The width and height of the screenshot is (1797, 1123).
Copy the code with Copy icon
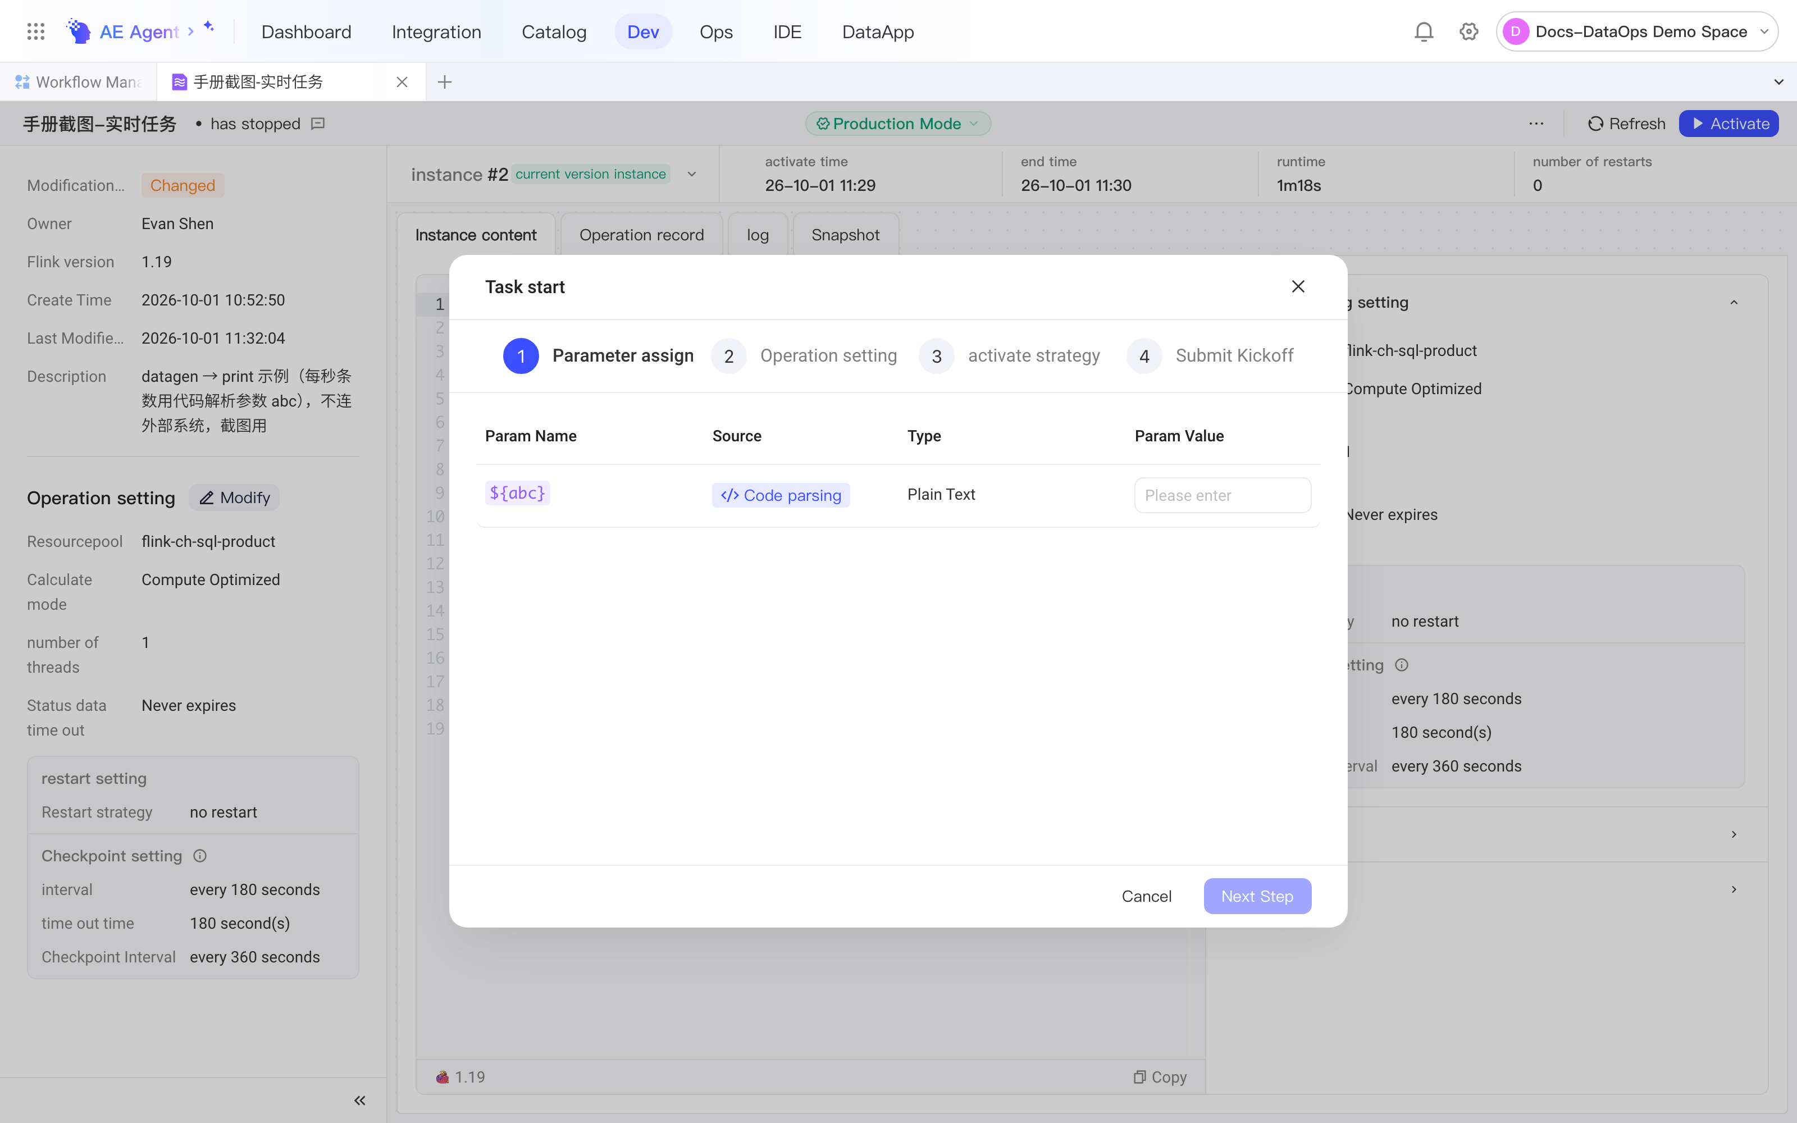[x=1160, y=1077]
